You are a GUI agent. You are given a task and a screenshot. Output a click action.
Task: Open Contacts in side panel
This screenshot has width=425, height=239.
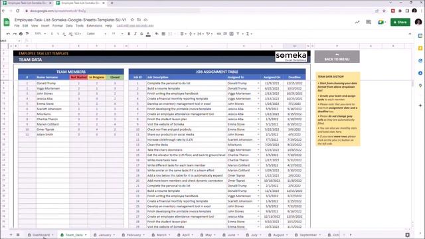tap(420, 73)
